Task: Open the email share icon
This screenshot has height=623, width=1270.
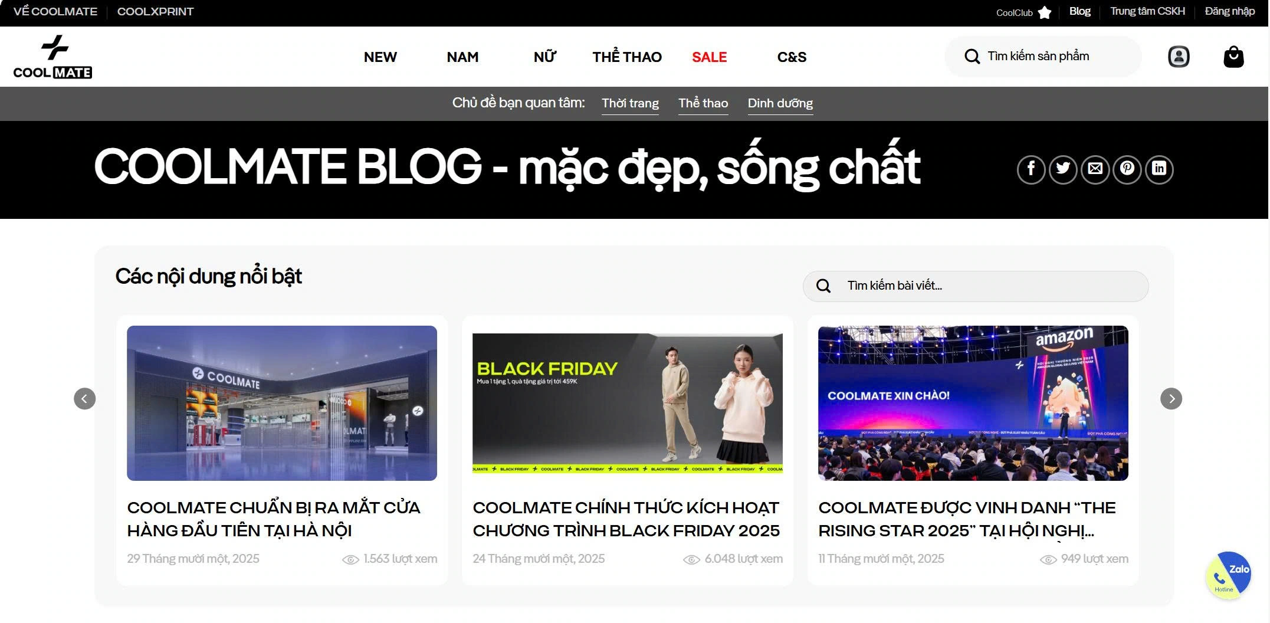Action: tap(1095, 168)
